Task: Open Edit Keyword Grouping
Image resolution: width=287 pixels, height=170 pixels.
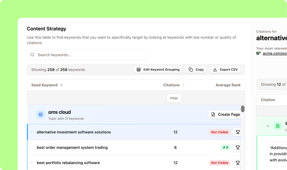Action: coord(158,69)
